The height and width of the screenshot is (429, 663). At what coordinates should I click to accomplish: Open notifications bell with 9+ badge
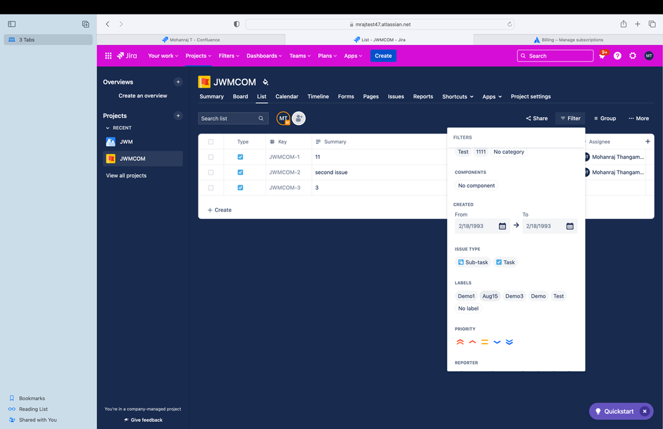coord(602,55)
